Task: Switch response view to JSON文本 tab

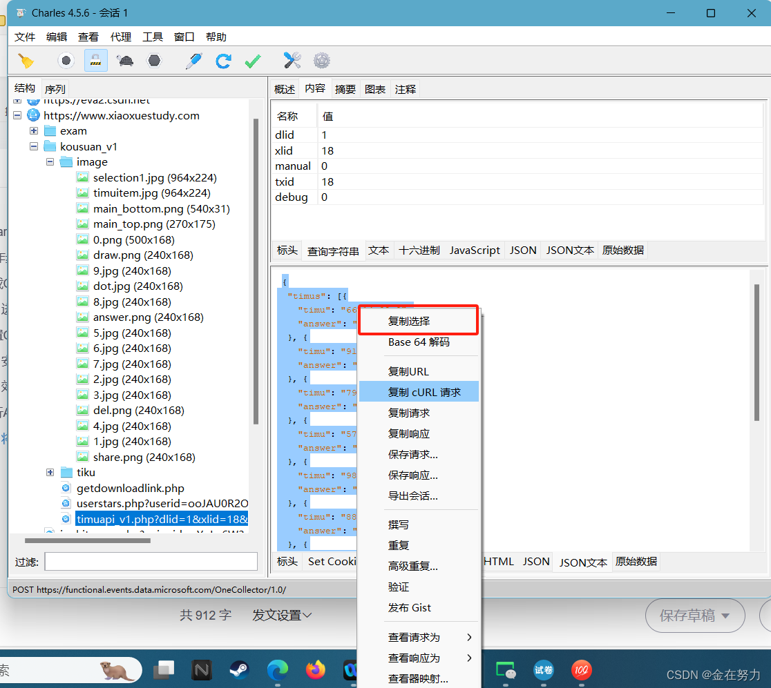Action: 582,562
